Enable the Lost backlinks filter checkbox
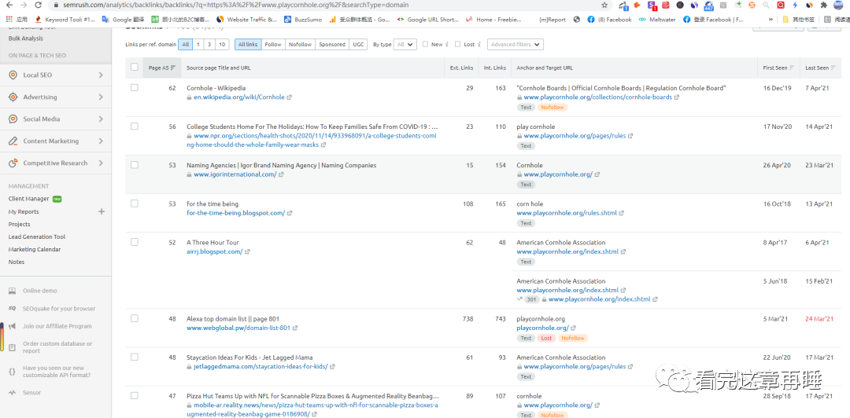Screen dimensions: 850x418 point(457,45)
